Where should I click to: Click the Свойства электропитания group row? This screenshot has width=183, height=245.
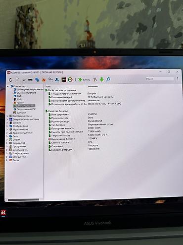tap(60, 90)
